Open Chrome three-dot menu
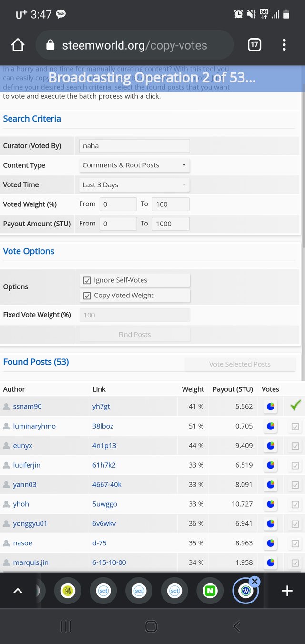305x644 pixels. click(284, 45)
